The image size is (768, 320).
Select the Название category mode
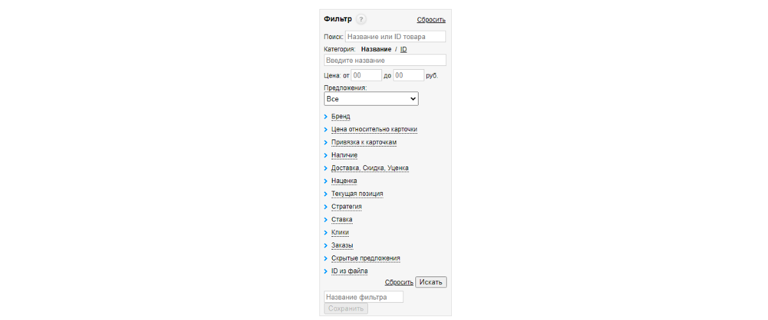click(376, 49)
